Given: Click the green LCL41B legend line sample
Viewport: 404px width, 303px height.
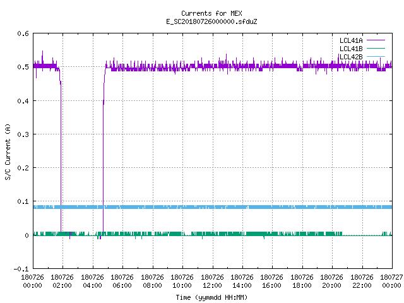Looking at the screenshot, I should [x=376, y=49].
